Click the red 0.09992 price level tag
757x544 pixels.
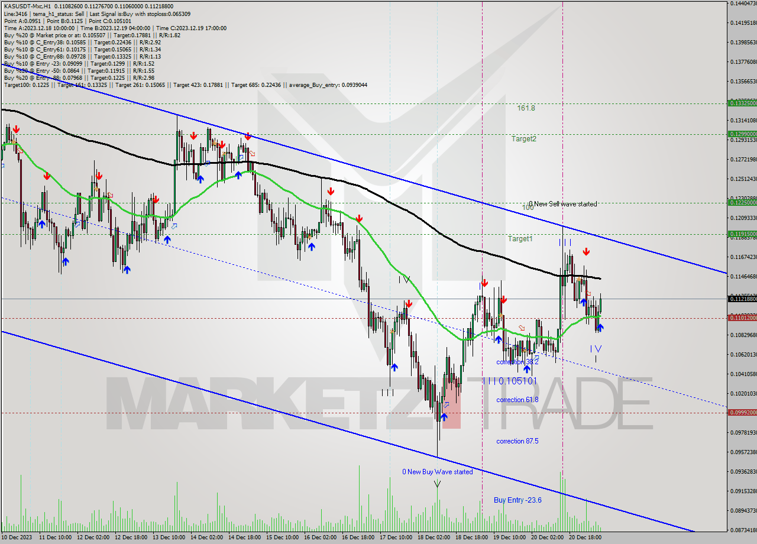coord(742,412)
